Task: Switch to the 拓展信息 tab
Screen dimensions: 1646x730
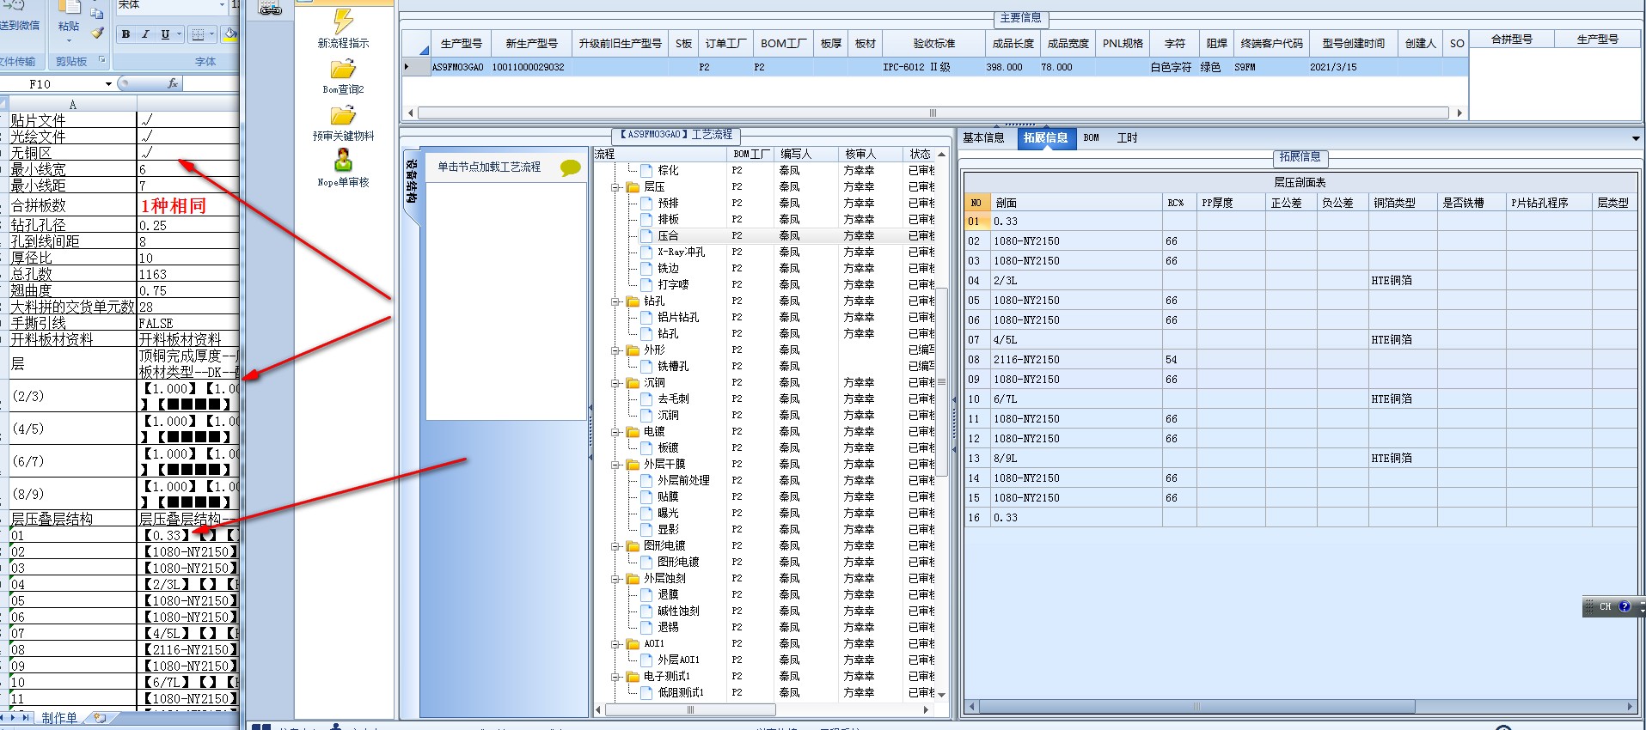Action: [x=1045, y=137]
